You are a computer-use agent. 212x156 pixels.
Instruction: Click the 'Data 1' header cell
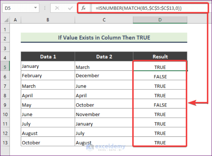pyautogui.click(x=48, y=56)
